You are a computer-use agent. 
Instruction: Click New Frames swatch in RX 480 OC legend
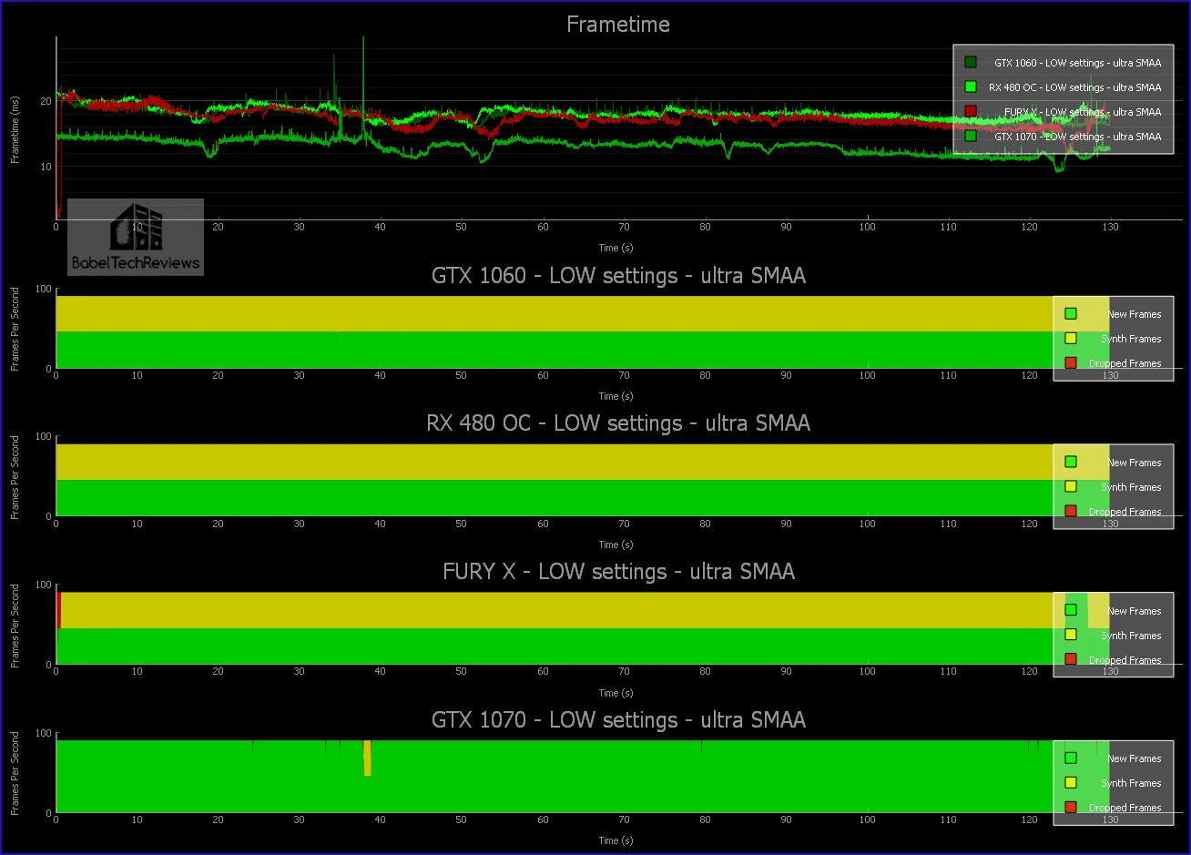[1071, 463]
